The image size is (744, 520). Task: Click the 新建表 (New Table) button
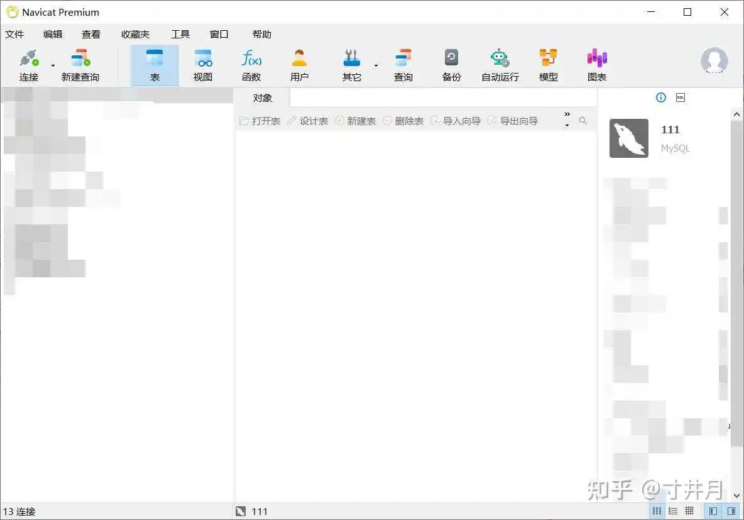click(x=355, y=121)
